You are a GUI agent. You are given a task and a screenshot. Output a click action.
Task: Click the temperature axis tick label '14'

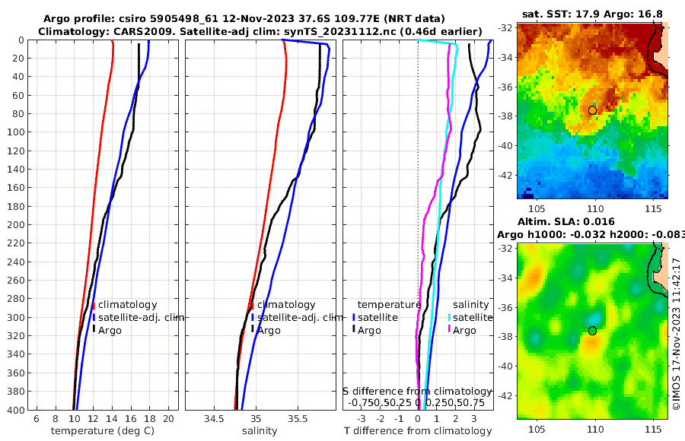pyautogui.click(x=112, y=419)
